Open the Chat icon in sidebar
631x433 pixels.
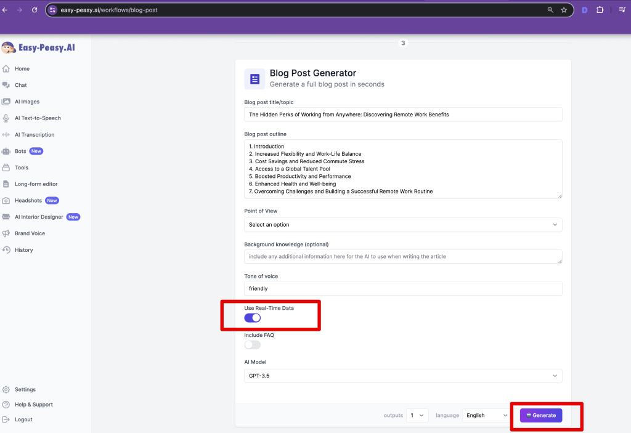click(x=6, y=85)
